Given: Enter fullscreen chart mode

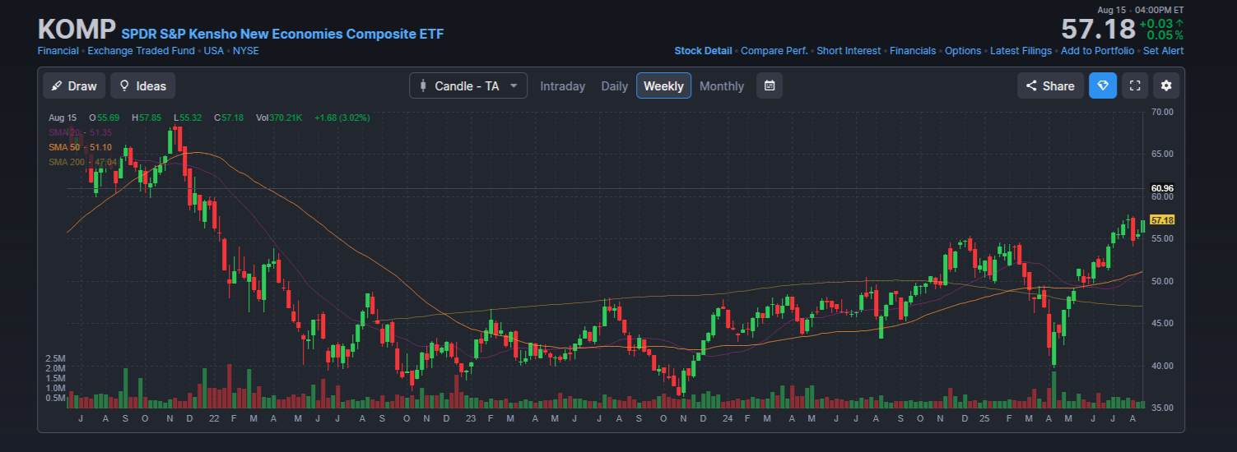Looking at the screenshot, I should (1135, 85).
